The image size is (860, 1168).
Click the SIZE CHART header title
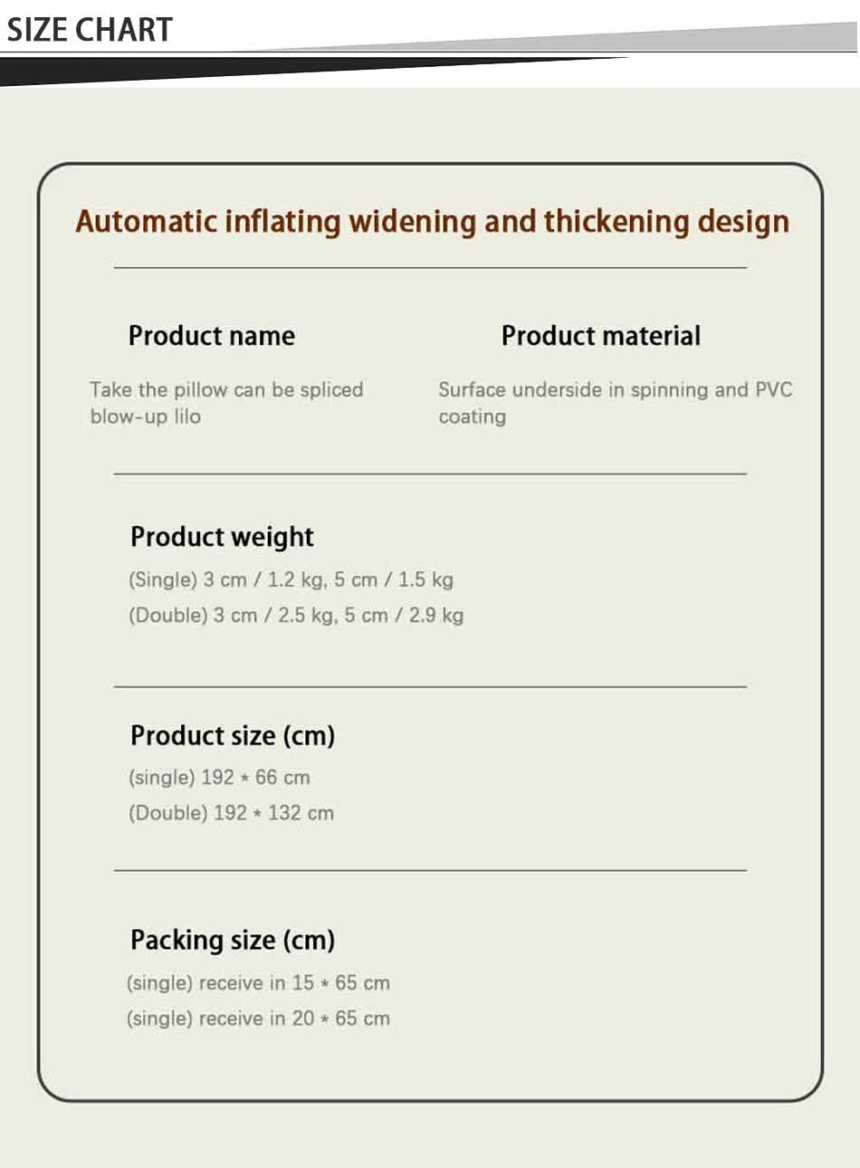[90, 29]
